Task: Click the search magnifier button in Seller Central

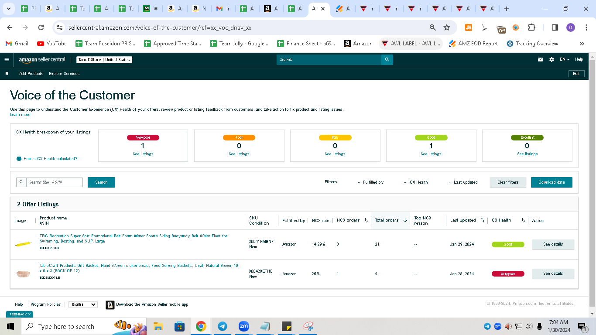Action: (387, 60)
